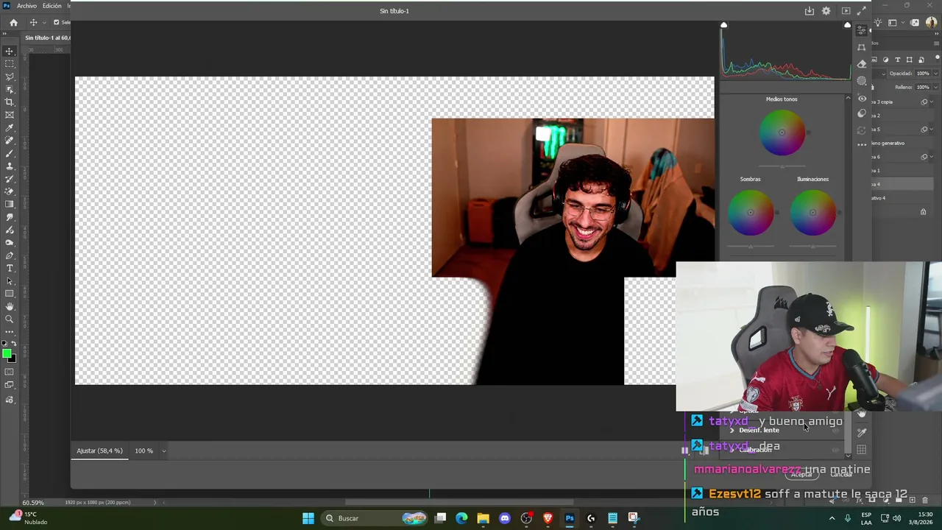Toggle shadow clipping warning on histogram
Image resolution: width=942 pixels, height=530 pixels.
(723, 26)
